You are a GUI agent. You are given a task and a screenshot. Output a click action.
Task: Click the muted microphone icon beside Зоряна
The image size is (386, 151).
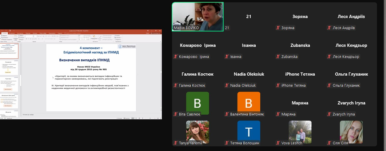coord(278,28)
